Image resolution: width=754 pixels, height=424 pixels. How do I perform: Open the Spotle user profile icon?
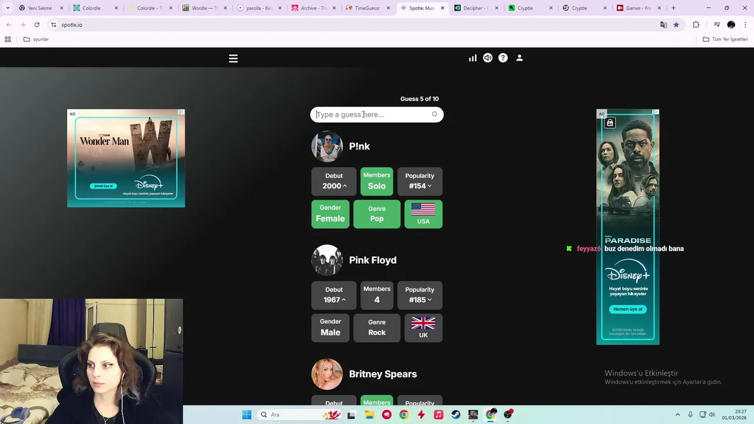click(x=520, y=58)
